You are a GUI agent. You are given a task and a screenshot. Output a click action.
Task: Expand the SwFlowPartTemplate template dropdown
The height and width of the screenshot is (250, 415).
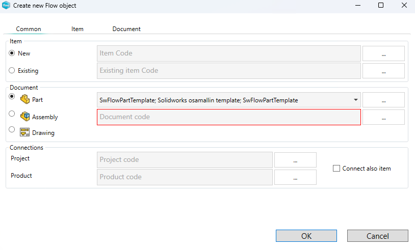point(355,100)
